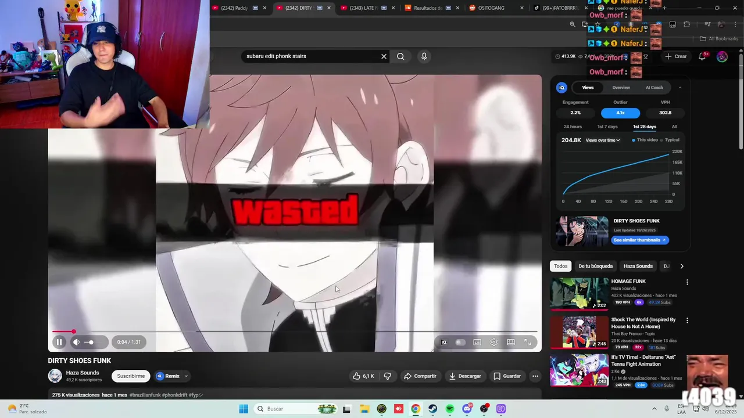Viewport: 744px width, 418px height.
Task: Download the video via Descargar
Action: point(465,376)
